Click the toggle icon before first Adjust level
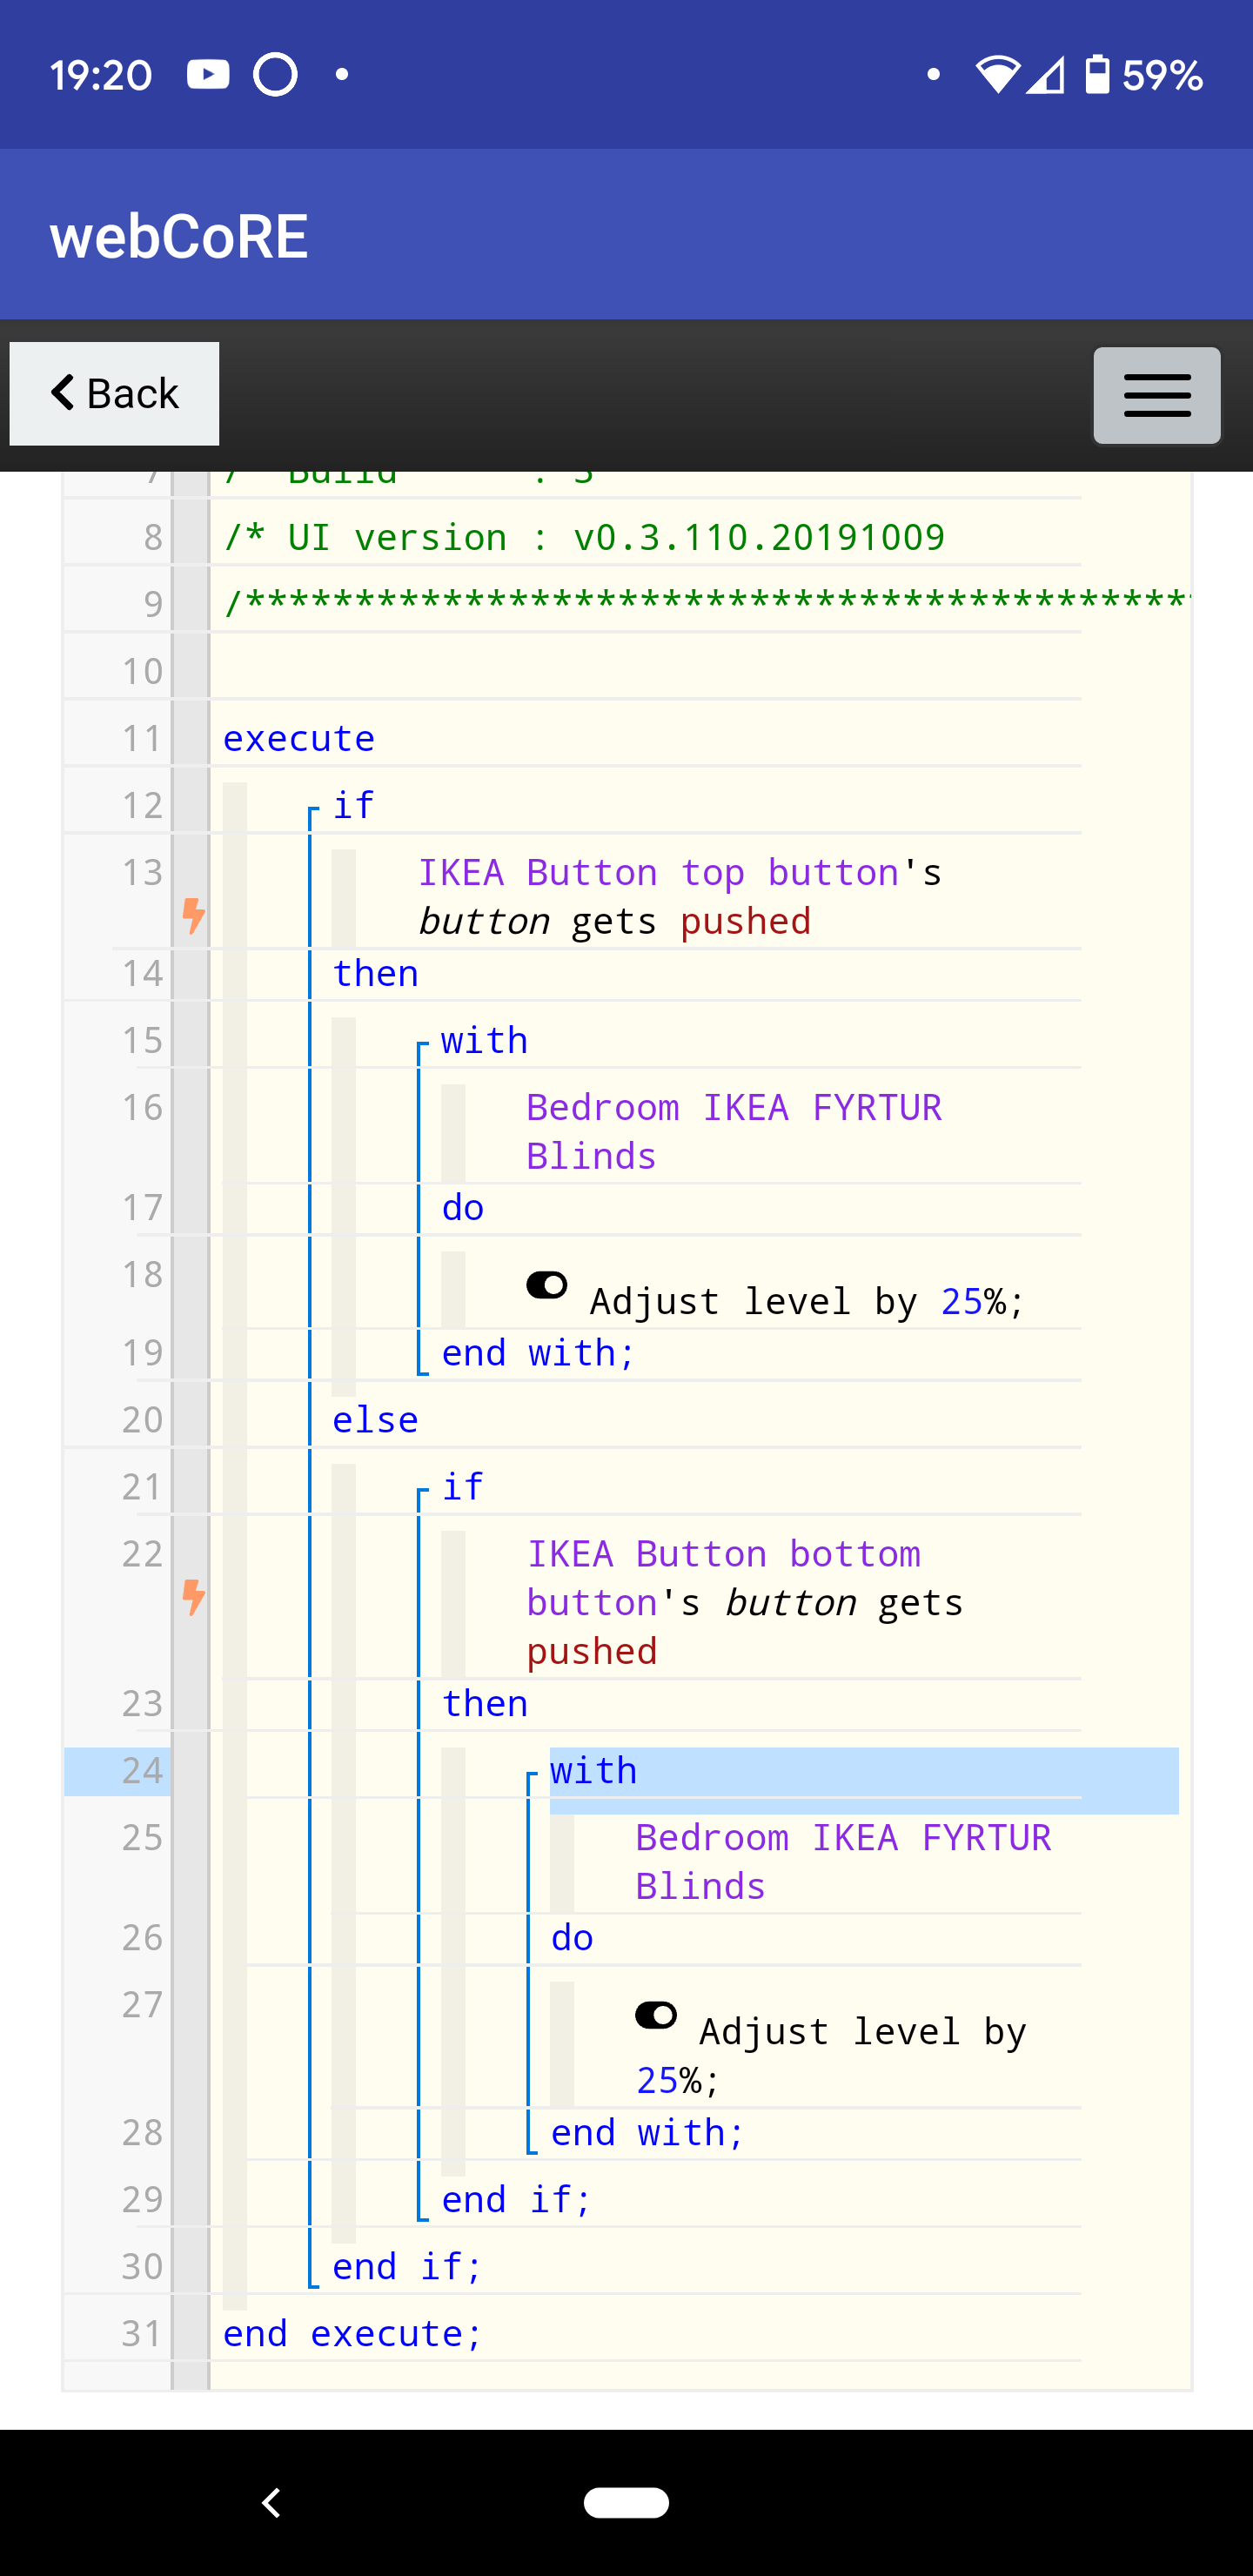Viewport: 1253px width, 2576px height. (x=547, y=1284)
